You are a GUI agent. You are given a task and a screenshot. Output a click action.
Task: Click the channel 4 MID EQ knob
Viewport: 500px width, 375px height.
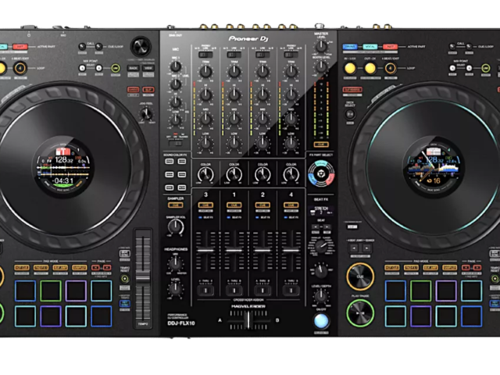click(291, 119)
